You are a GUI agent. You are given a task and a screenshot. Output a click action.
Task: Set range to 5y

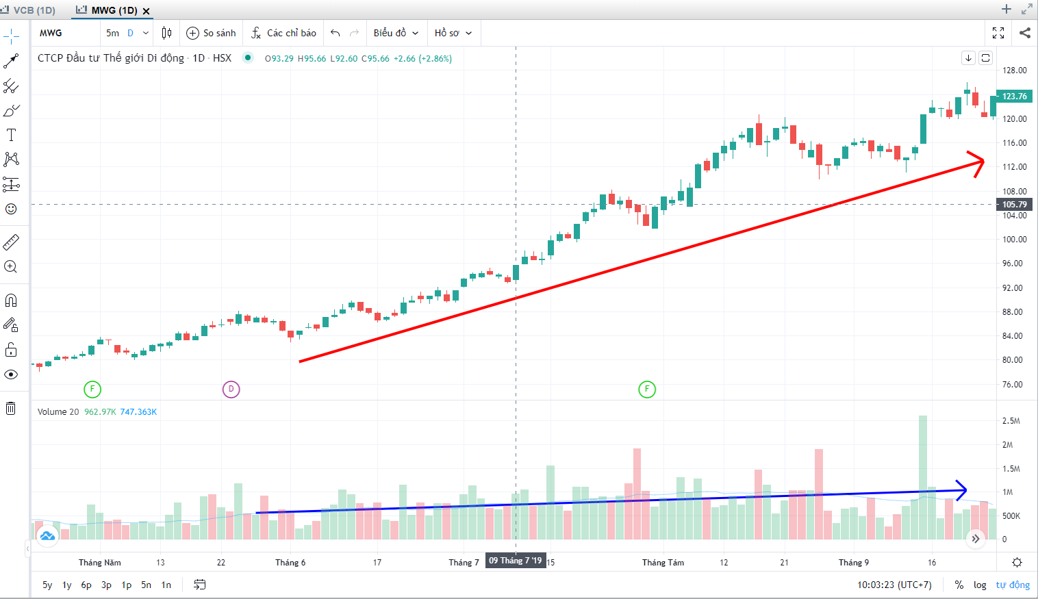[x=47, y=585]
